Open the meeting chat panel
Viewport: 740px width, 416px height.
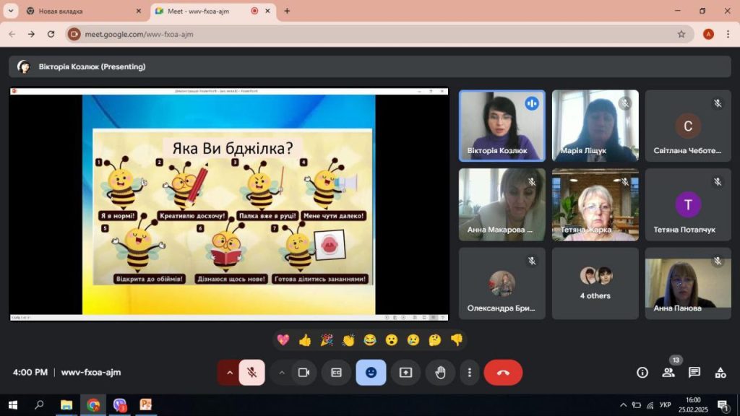pyautogui.click(x=694, y=373)
